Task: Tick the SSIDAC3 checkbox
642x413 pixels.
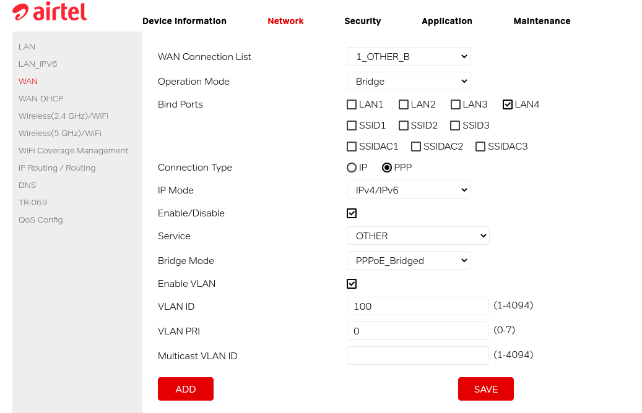Action: coord(480,147)
